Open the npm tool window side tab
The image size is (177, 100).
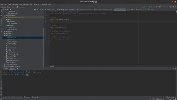1,93
